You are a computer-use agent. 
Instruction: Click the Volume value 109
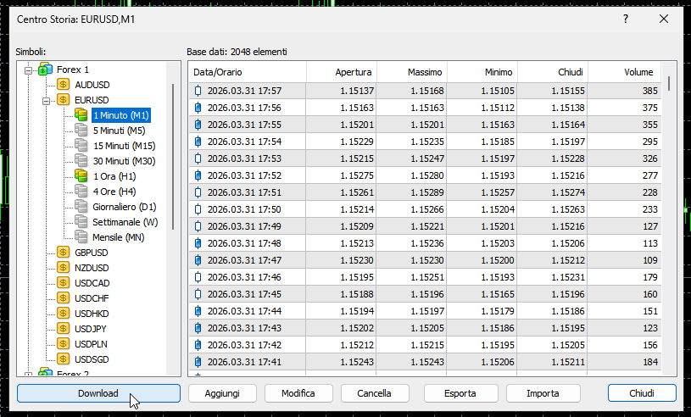650,260
